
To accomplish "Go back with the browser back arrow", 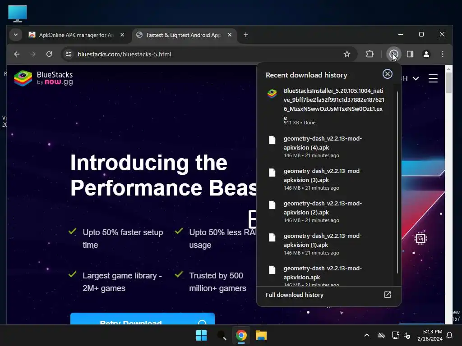I will coord(17,54).
